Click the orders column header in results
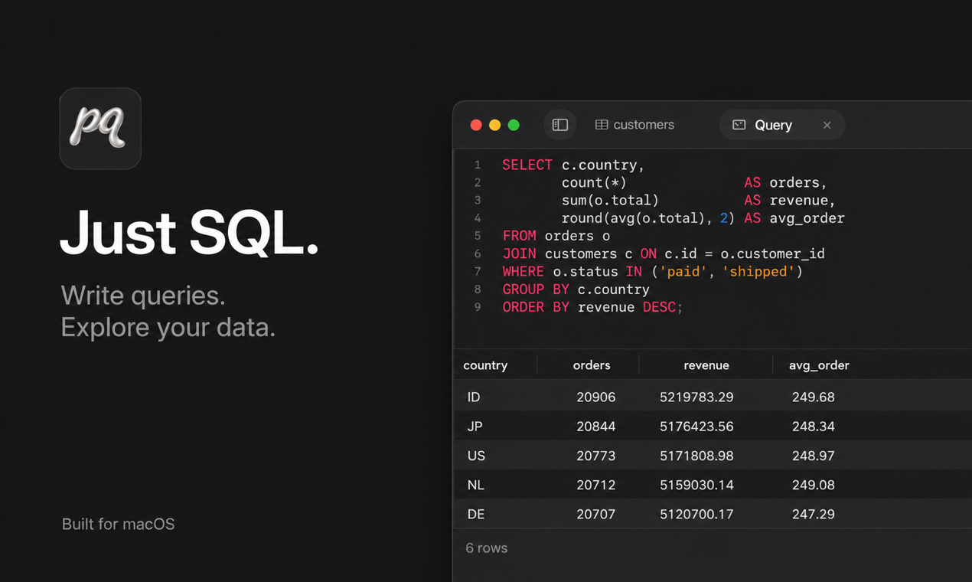The width and height of the screenshot is (972, 582). coord(592,365)
